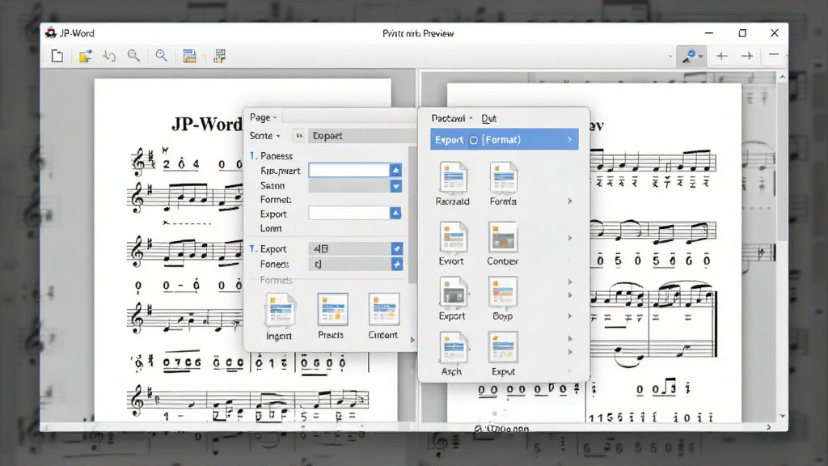This screenshot has height=466, width=828.
Task: Expand the highlighted 'Export (Format)' row chevron
Action: click(569, 139)
